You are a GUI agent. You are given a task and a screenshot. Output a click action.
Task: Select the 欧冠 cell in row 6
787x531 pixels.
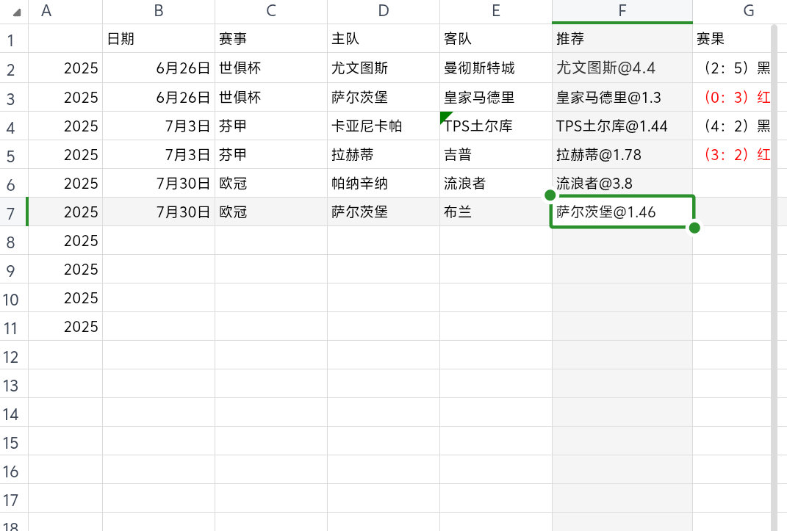(270, 183)
